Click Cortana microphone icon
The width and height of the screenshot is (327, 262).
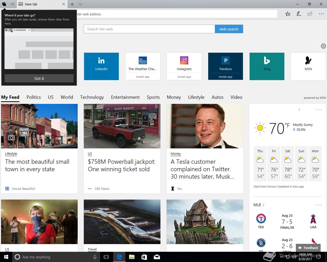coord(95,257)
